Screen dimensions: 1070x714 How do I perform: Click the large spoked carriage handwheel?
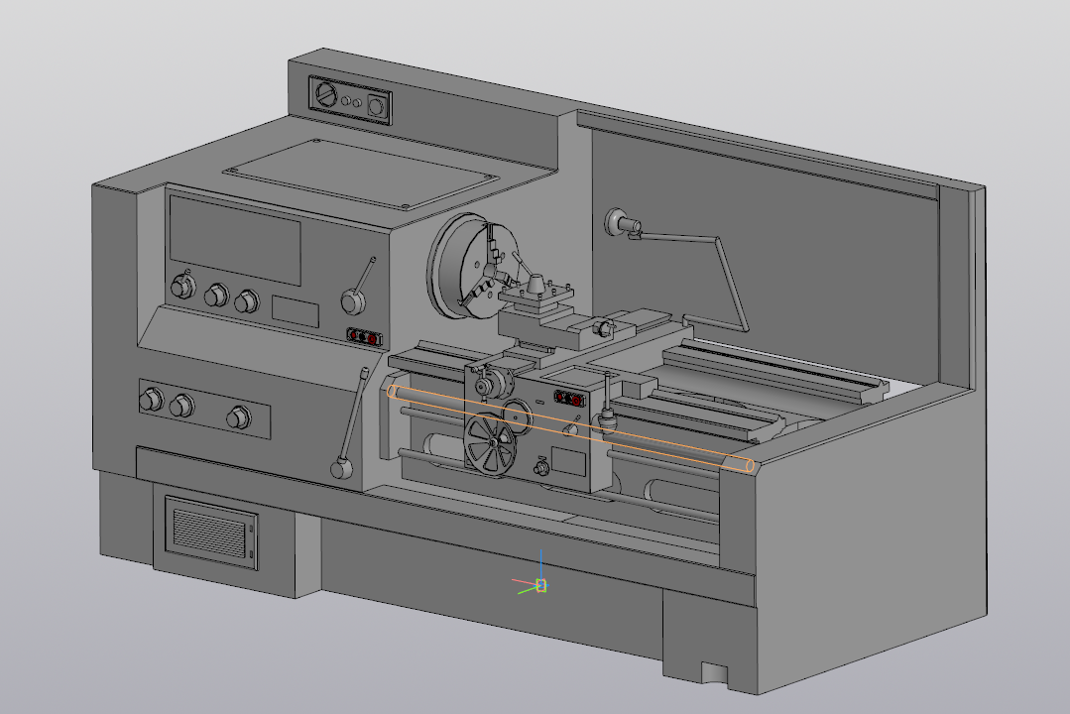(x=491, y=445)
